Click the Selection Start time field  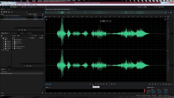(x=153, y=91)
